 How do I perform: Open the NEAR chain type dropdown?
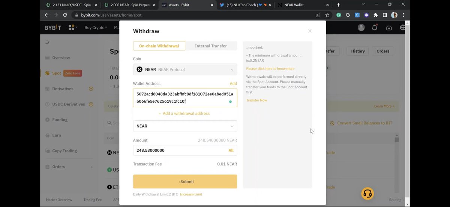coord(185,126)
